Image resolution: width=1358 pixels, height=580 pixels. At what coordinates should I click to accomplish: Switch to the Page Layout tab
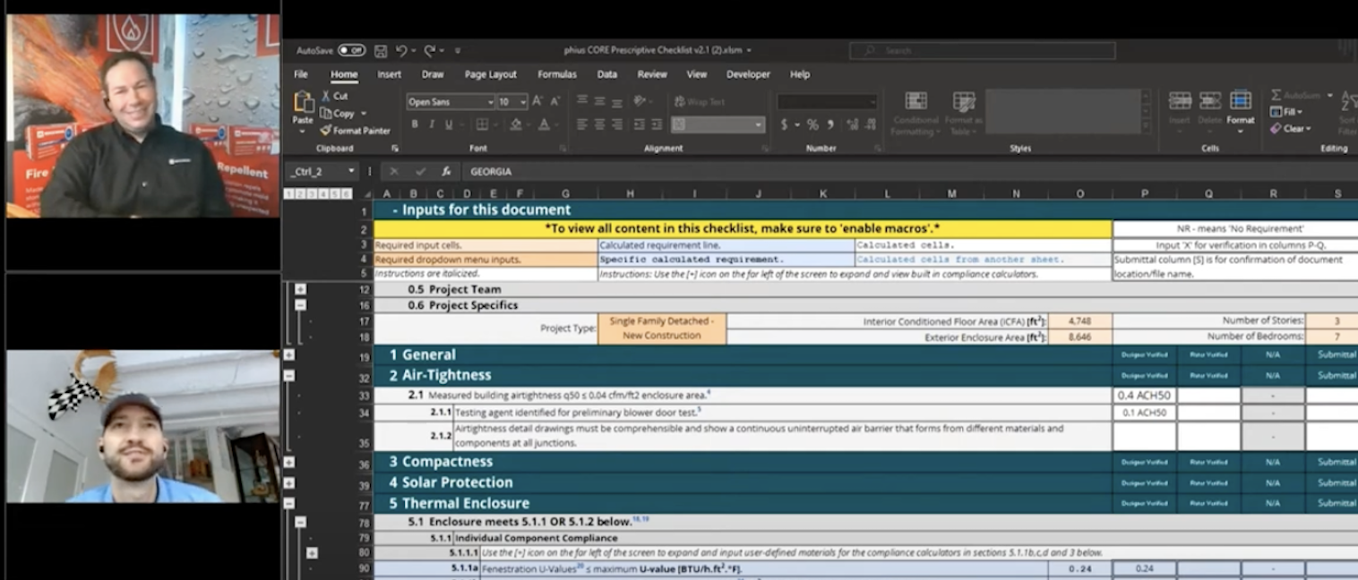490,74
